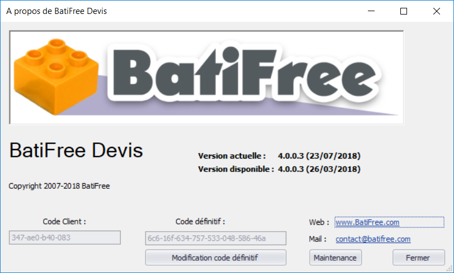454x273 pixels.
Task: Click the window title 'A propos de BatiFree Devis'
Action: pyautogui.click(x=56, y=11)
